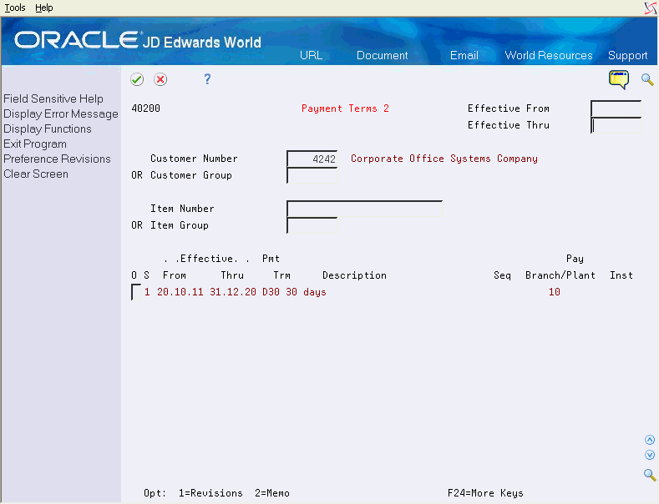Choose Exit Program in sidebar
This screenshot has height=504, width=659.
pos(35,144)
